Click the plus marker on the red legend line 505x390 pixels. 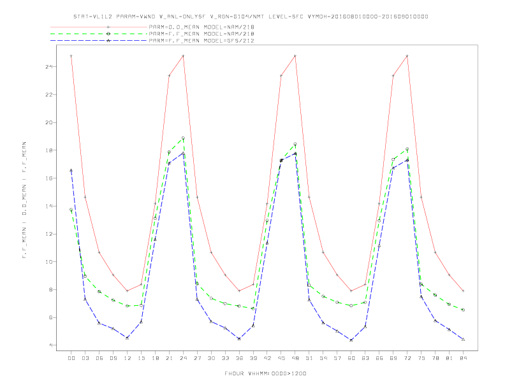[108, 27]
